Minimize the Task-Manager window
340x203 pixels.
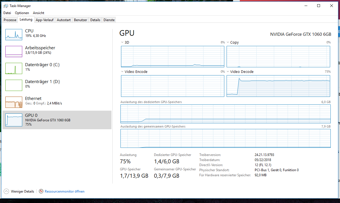306,6
